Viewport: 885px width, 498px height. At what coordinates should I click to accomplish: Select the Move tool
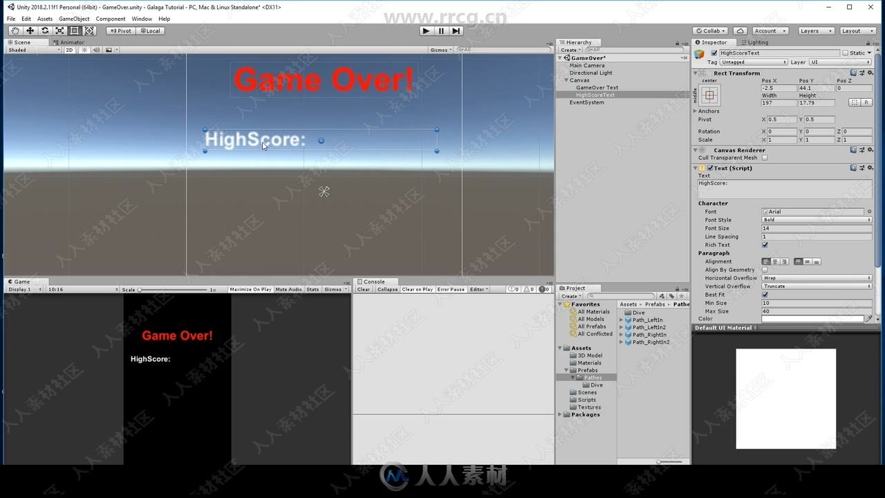30,30
